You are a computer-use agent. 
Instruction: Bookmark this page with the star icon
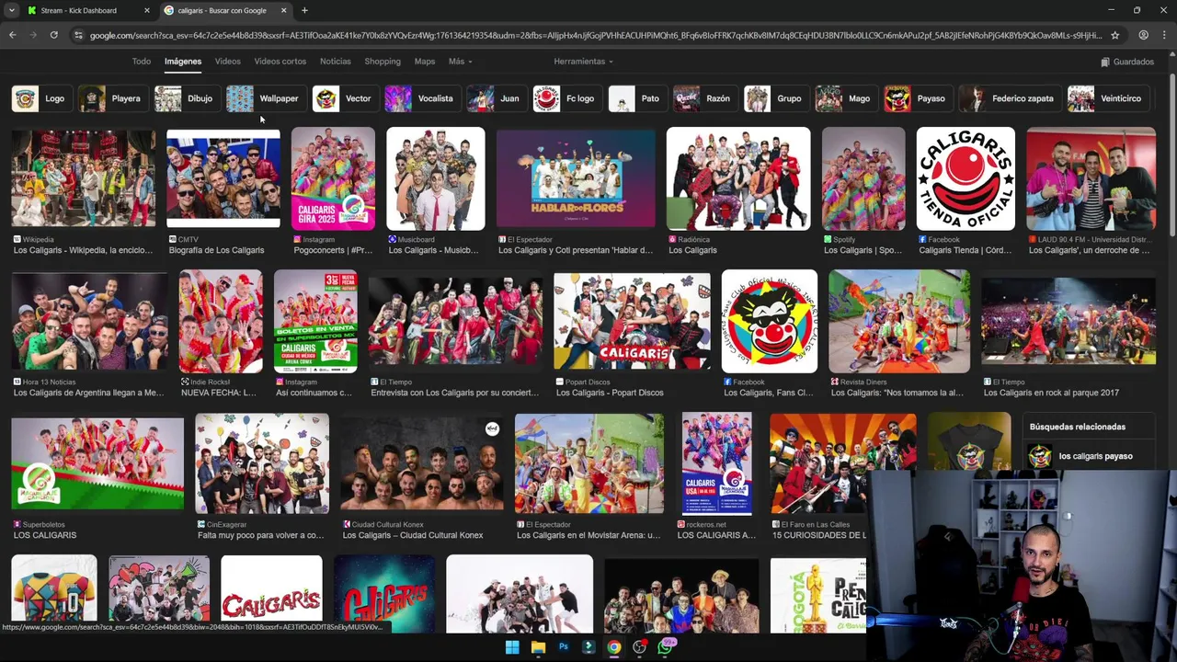[1114, 35]
